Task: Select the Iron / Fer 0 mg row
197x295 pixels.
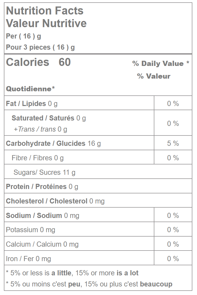Action: (28, 259)
